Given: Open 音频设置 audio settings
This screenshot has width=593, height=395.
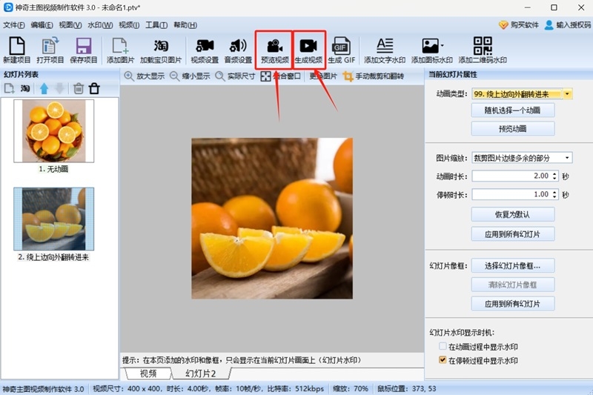Looking at the screenshot, I should click(238, 50).
